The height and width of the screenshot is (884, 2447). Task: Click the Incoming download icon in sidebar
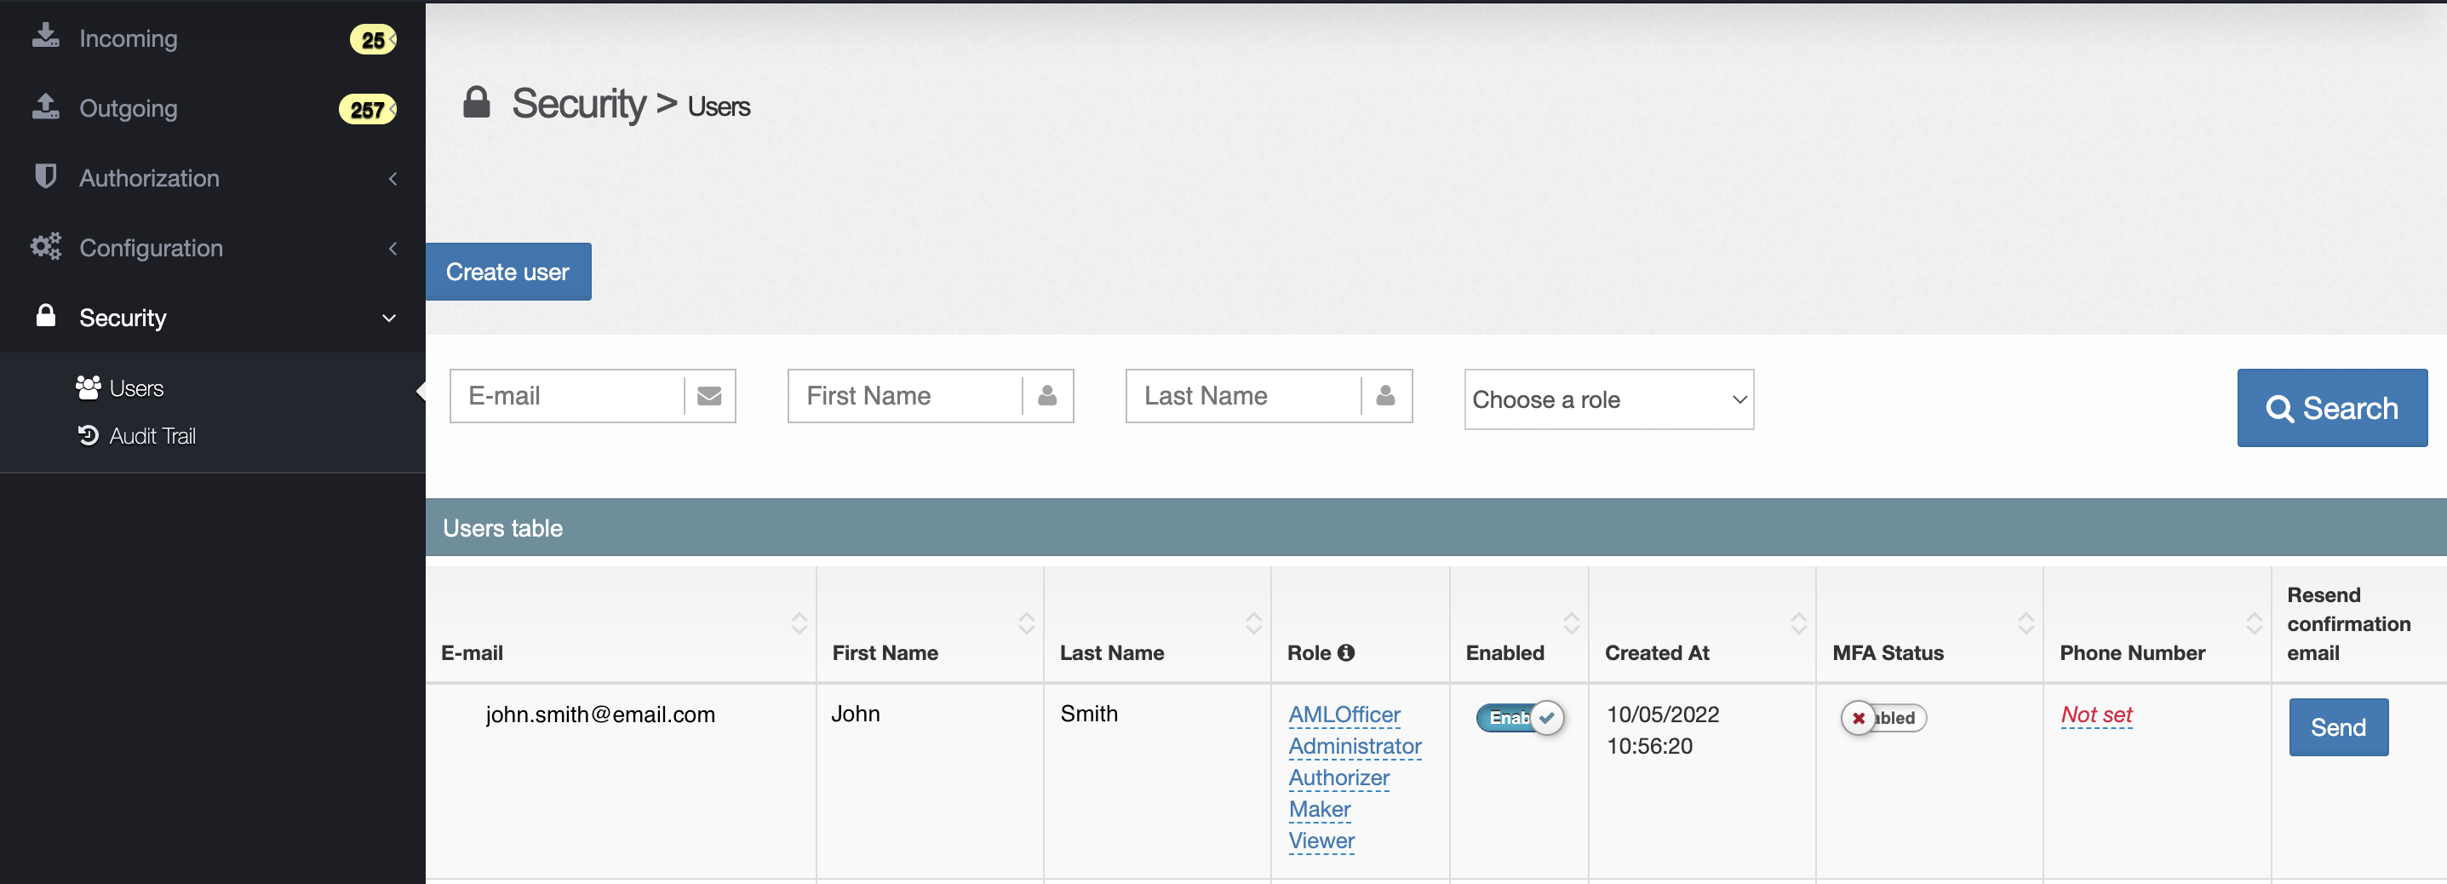[46, 36]
